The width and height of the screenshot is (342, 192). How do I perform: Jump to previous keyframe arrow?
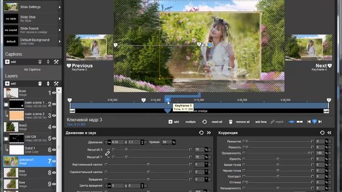(309, 122)
